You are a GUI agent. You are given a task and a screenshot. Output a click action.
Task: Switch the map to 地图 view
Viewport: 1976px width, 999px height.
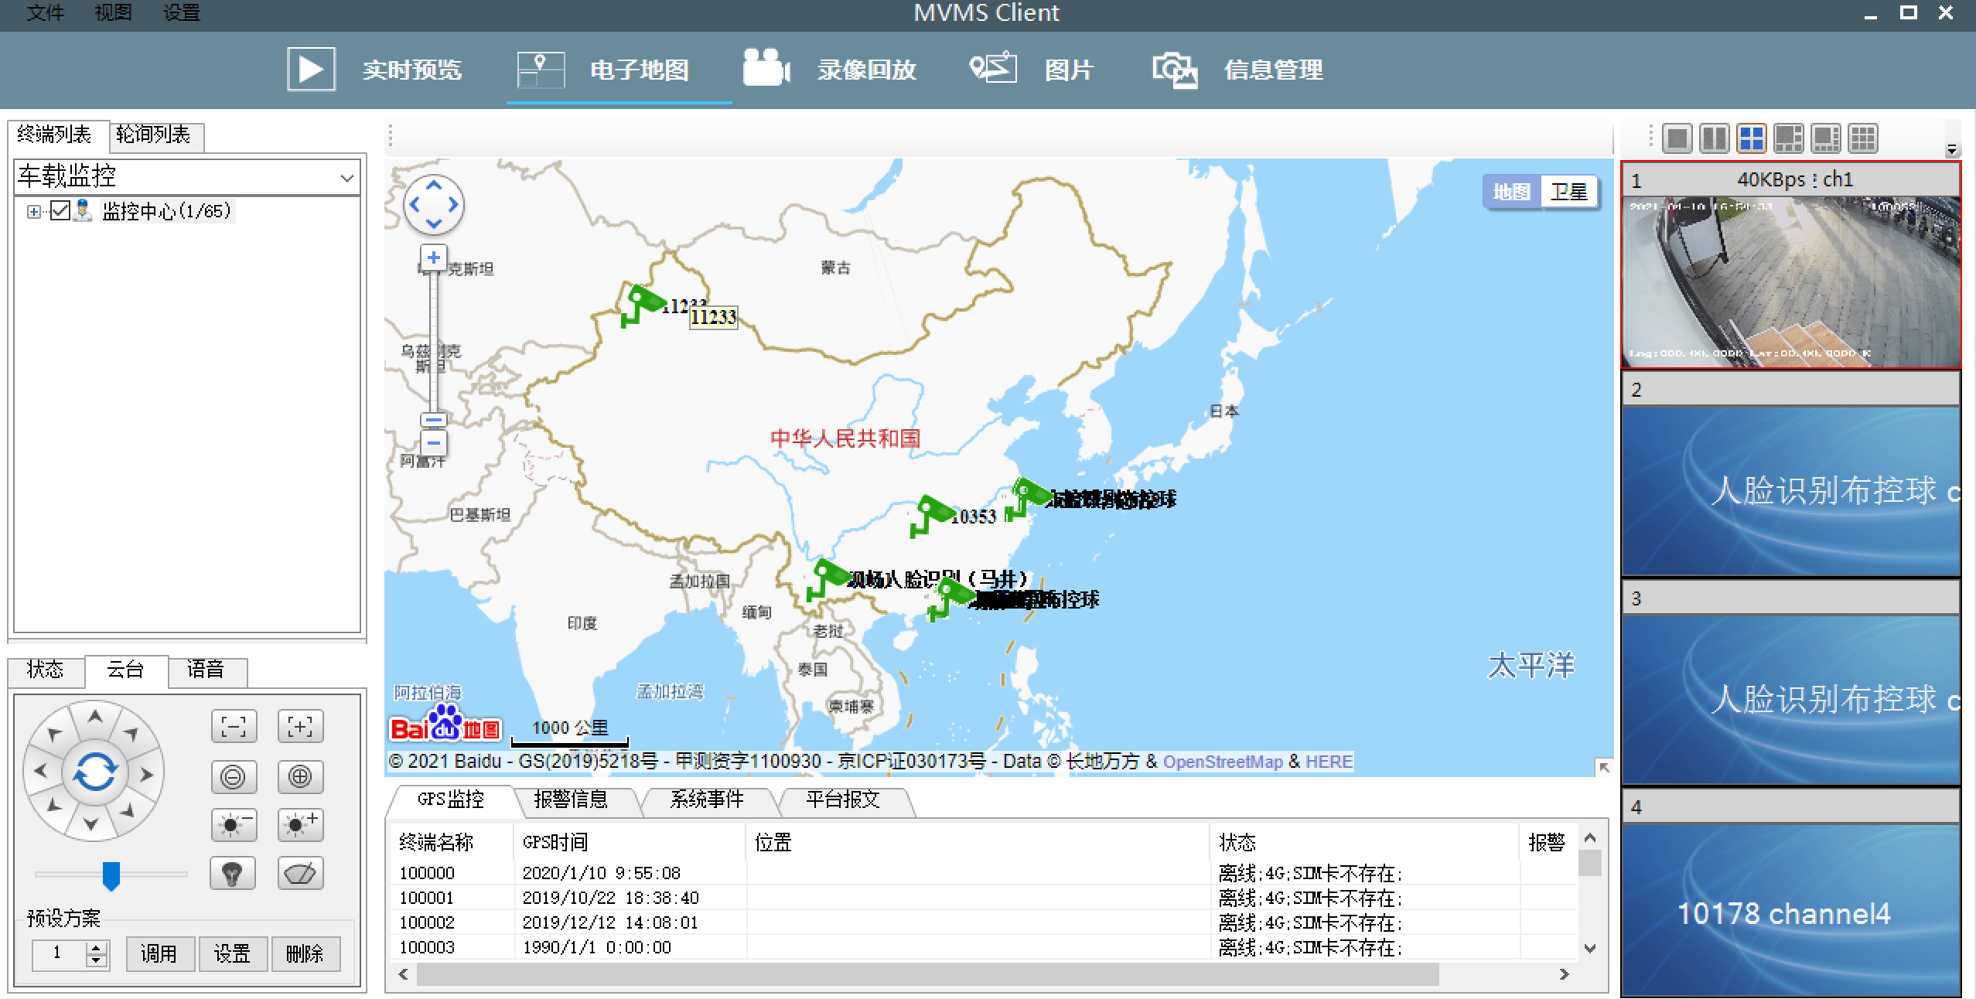point(1511,192)
